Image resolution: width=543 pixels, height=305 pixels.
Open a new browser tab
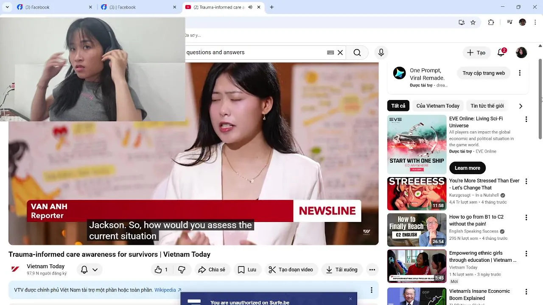[x=271, y=7]
